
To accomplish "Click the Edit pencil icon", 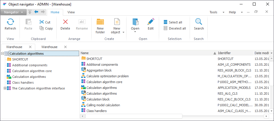I will [x=151, y=22].
